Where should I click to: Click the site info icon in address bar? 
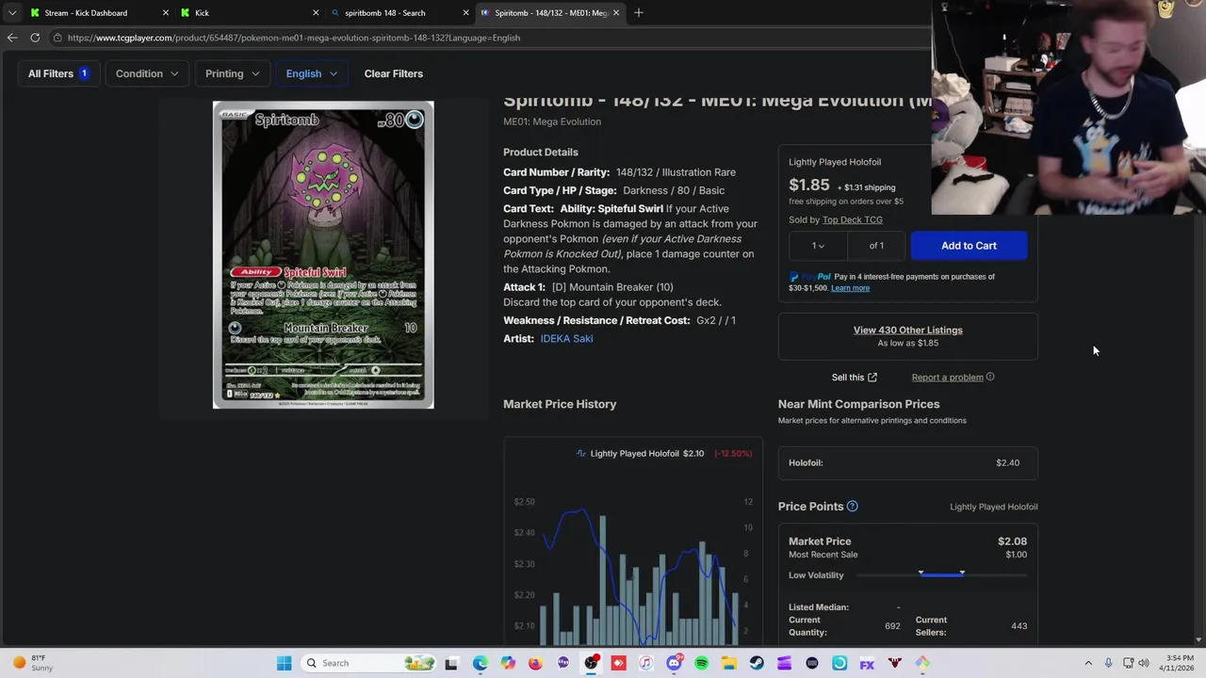(x=57, y=38)
